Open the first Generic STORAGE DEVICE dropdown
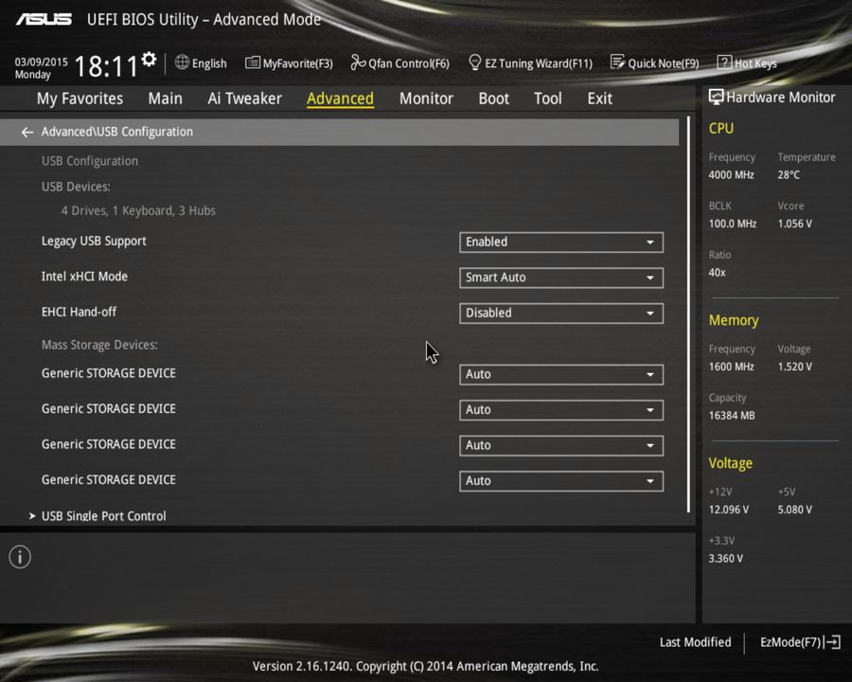The image size is (852, 682). [560, 374]
